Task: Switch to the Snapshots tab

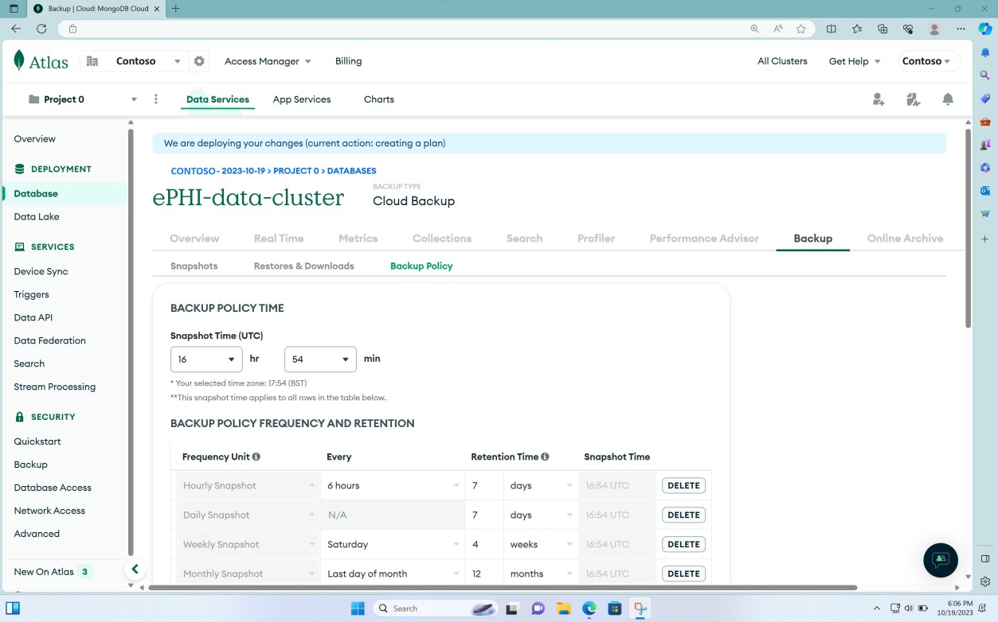Action: 194,266
